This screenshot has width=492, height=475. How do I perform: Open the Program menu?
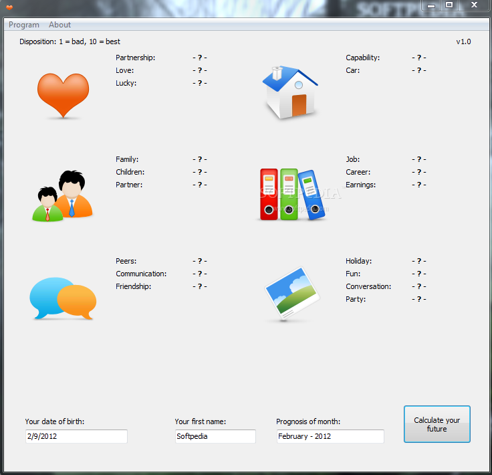pyautogui.click(x=24, y=25)
